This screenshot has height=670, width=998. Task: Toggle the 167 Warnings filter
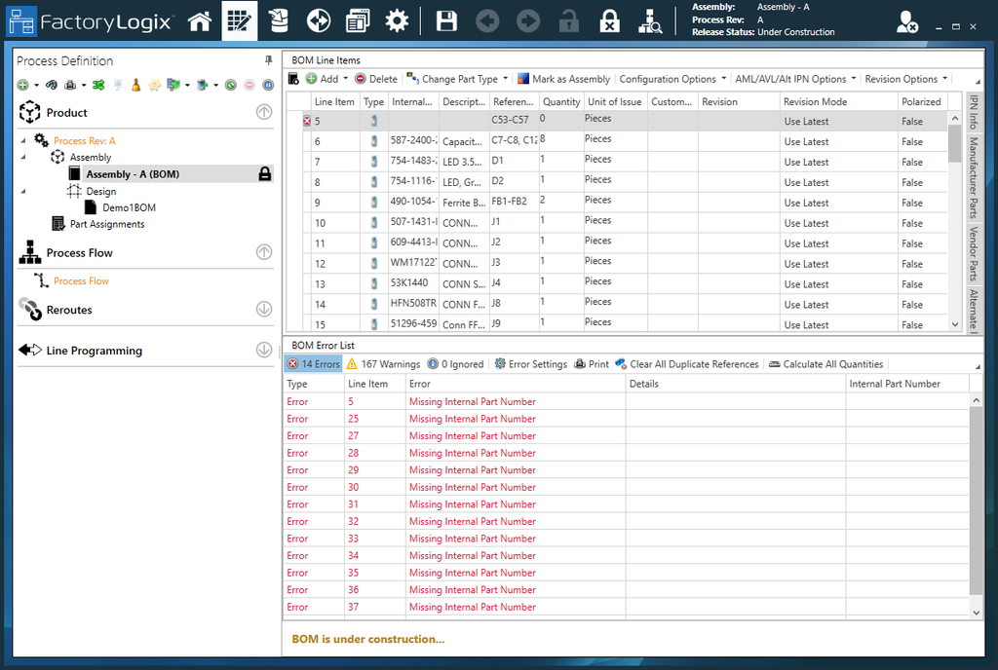coord(383,364)
